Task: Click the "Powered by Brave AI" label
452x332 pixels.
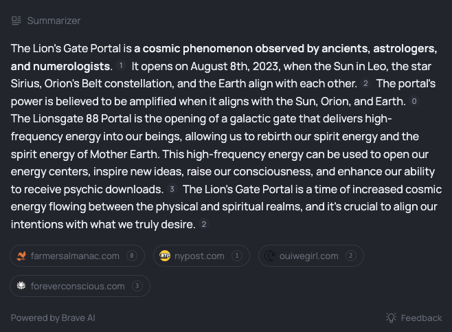Action: [x=53, y=318]
